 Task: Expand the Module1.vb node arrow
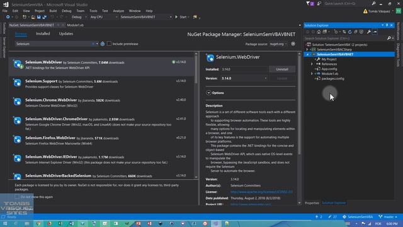coord(312,74)
